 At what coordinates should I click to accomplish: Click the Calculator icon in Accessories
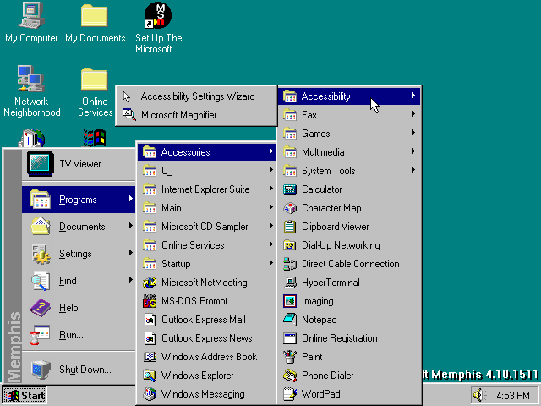290,189
